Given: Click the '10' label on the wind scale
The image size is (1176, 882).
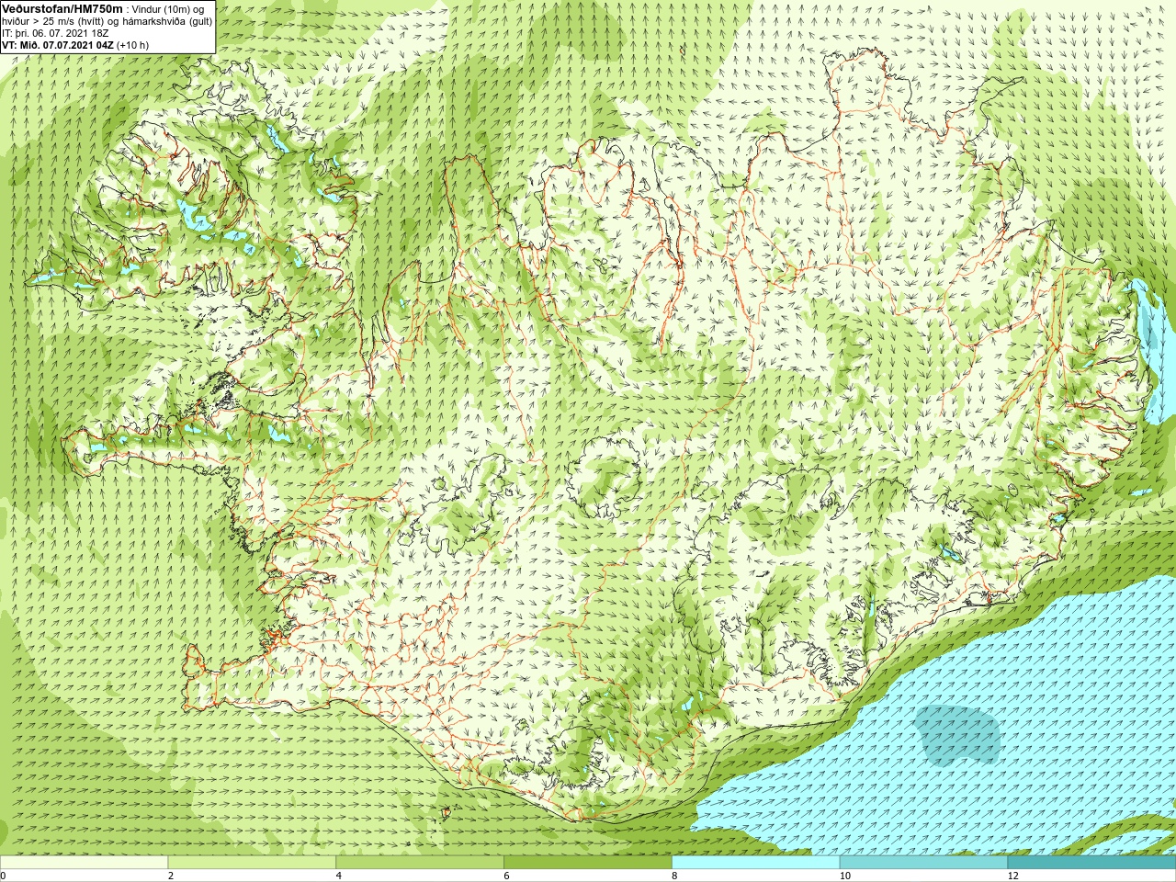Looking at the screenshot, I should click(x=844, y=876).
